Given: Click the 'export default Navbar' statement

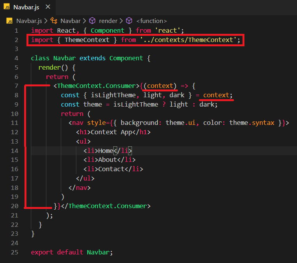Looking at the screenshot, I should click(x=72, y=252).
